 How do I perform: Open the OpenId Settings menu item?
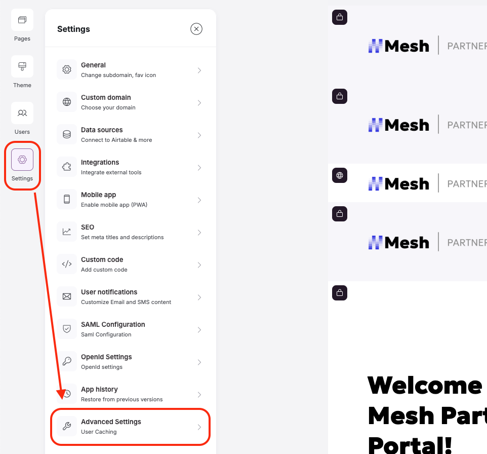click(130, 361)
